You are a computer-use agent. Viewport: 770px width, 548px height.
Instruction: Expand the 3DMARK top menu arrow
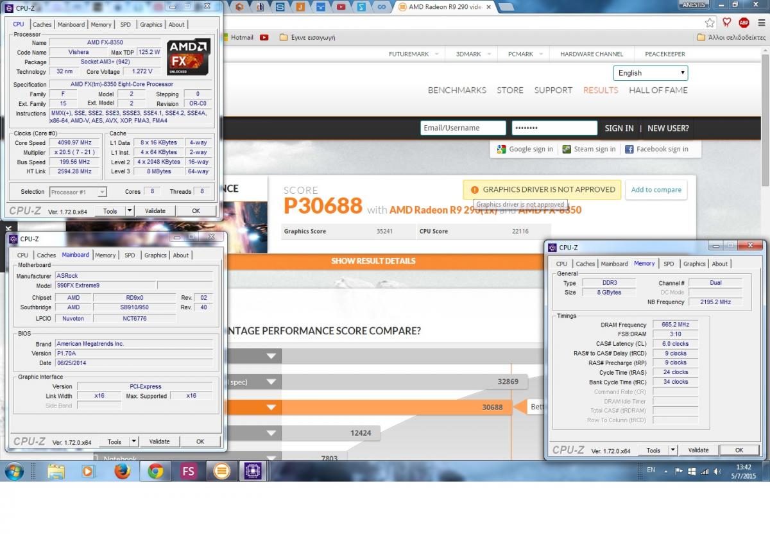coord(489,55)
